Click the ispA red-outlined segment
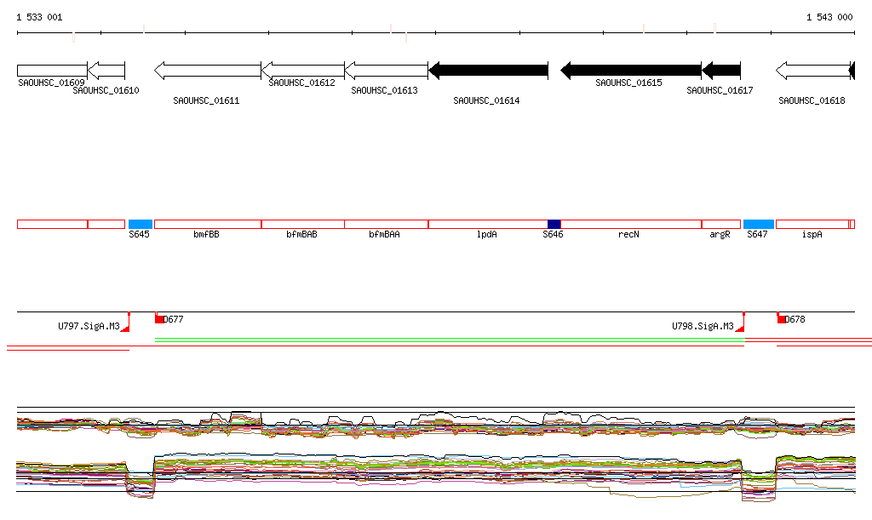Viewport: 872px width, 520px height. click(812, 224)
